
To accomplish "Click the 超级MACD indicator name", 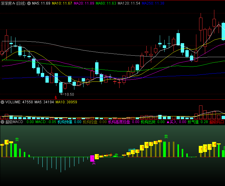I will (14, 122).
